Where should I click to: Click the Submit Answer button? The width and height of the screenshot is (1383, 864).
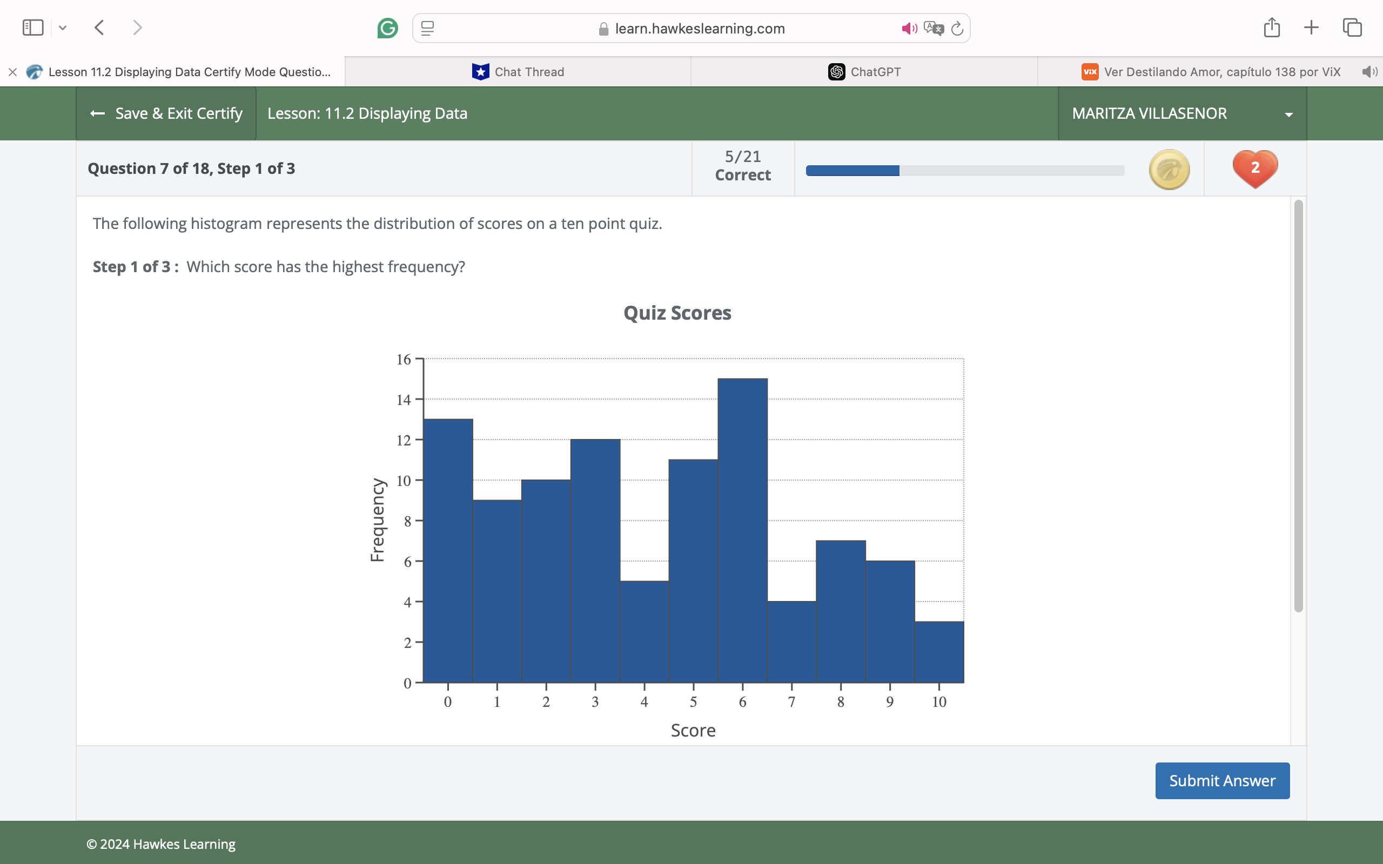click(x=1222, y=781)
